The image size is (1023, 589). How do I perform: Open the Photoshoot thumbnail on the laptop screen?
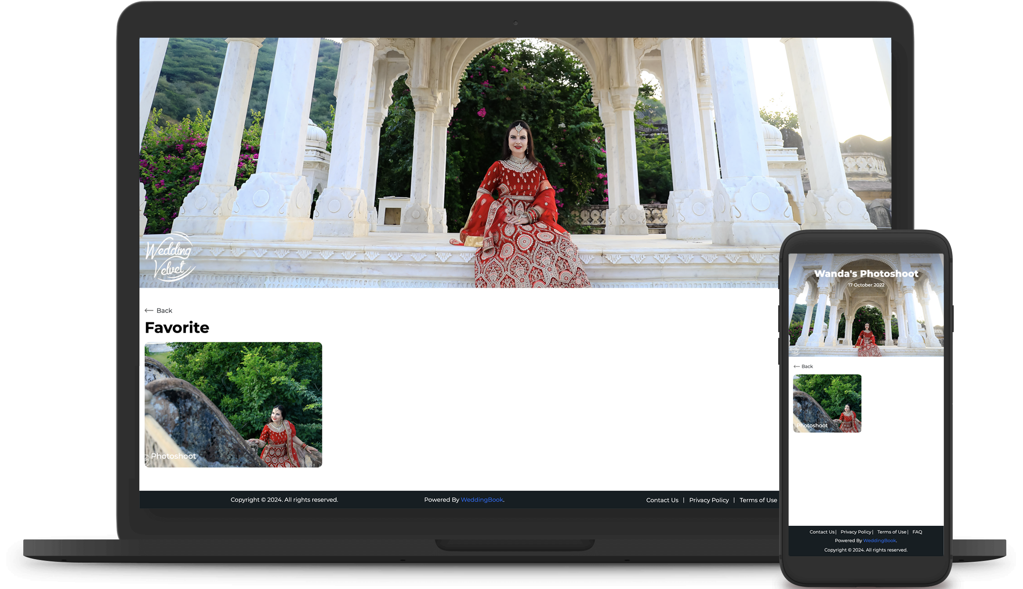[x=233, y=405]
